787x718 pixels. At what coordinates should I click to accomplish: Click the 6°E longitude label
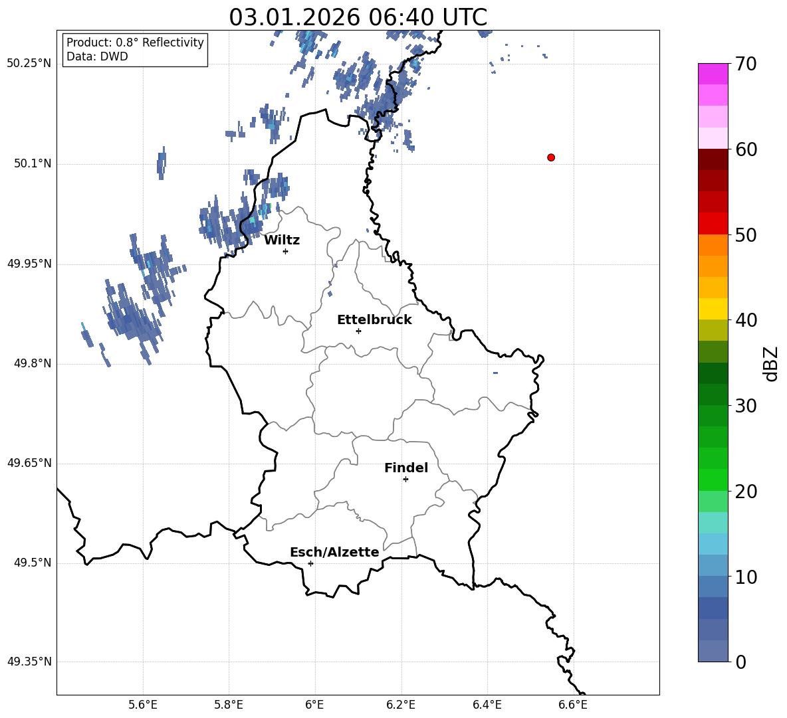[x=314, y=705]
